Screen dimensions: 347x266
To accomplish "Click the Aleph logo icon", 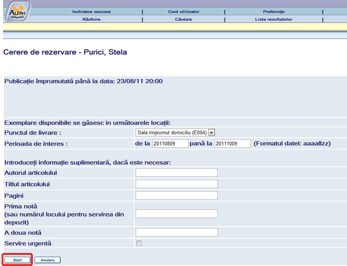I will tap(15, 11).
